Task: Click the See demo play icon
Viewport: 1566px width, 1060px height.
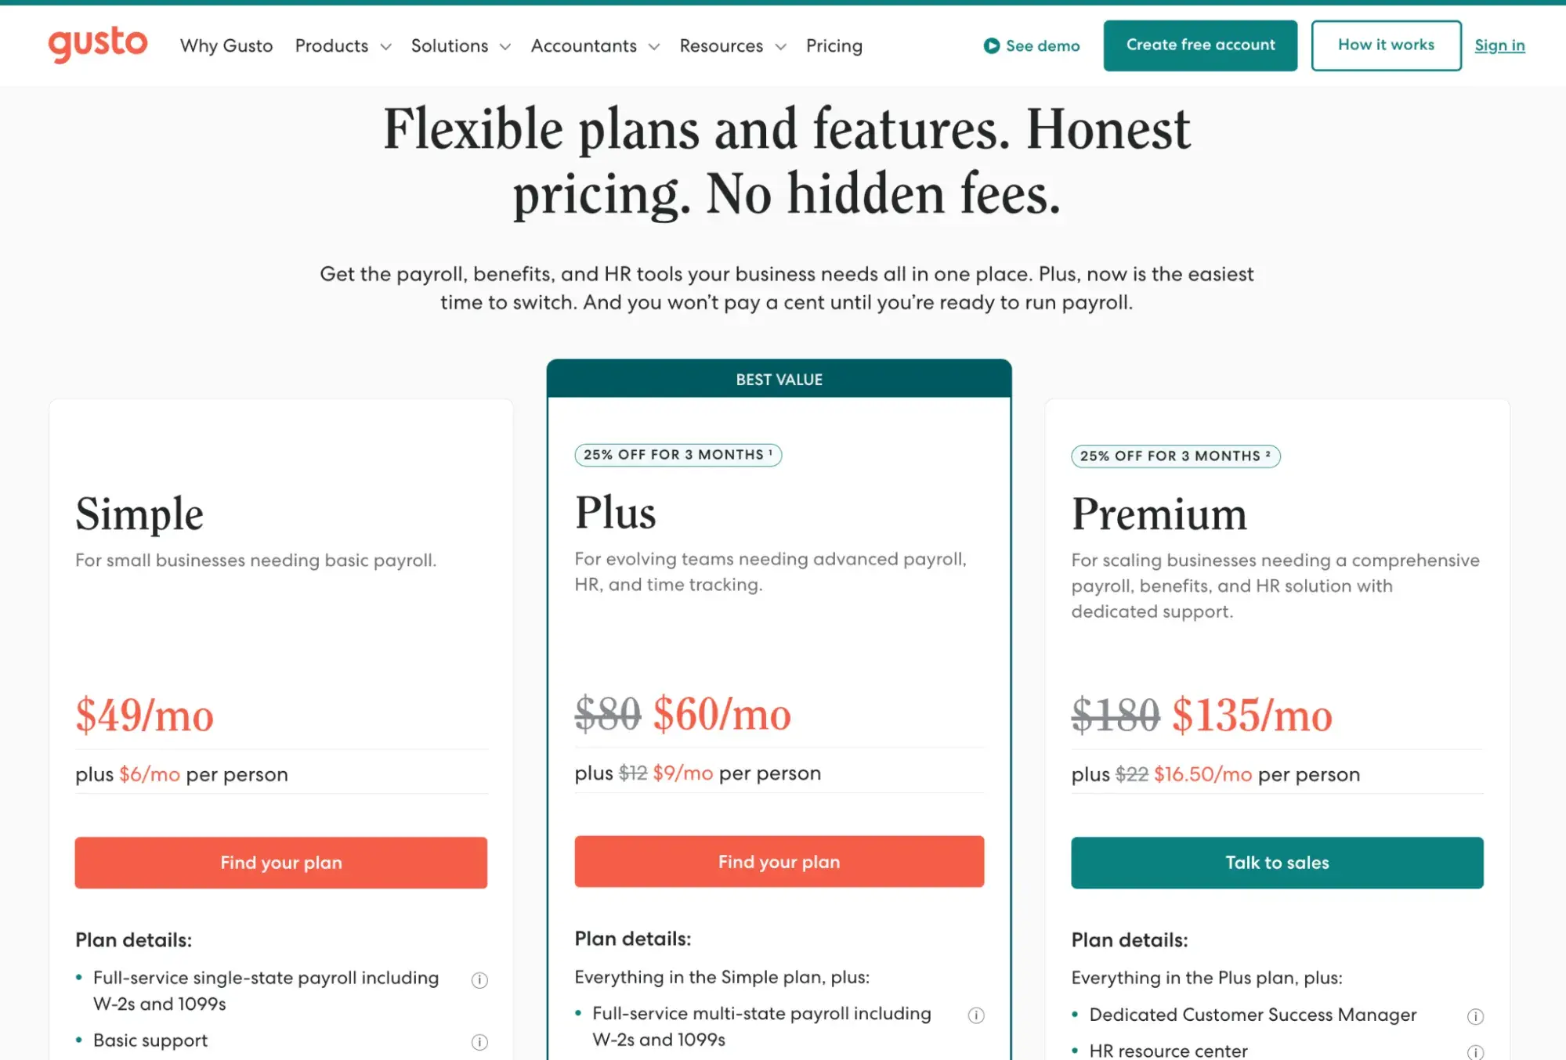Action: pos(991,46)
